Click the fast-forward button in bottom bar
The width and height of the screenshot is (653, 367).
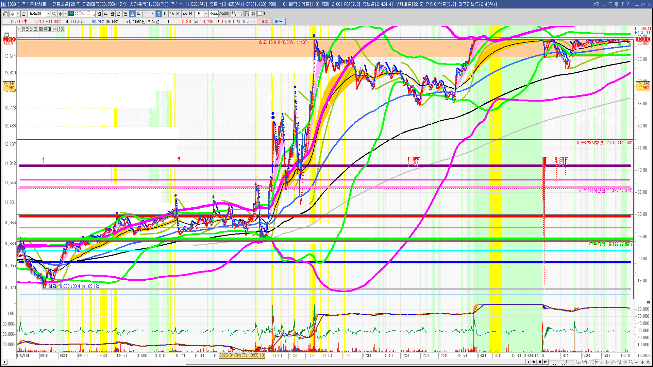point(546,362)
